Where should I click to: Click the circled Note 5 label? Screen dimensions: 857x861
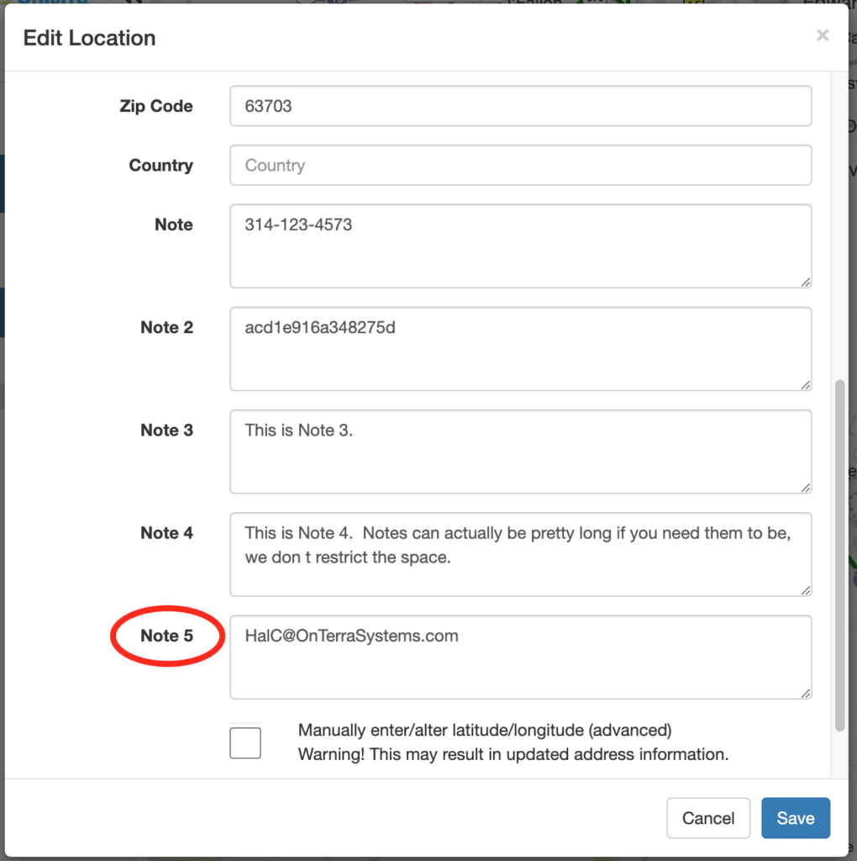point(167,636)
